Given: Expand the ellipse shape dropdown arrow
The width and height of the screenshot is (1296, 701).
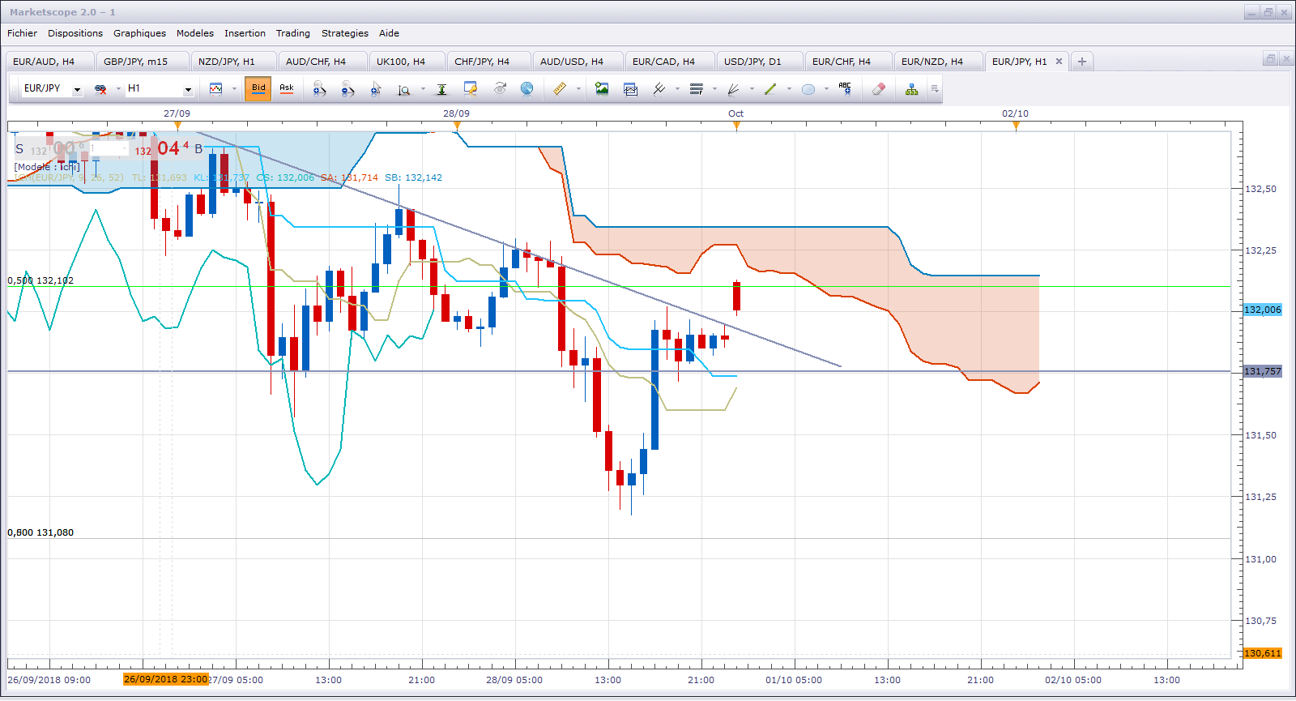Looking at the screenshot, I should tap(826, 89).
